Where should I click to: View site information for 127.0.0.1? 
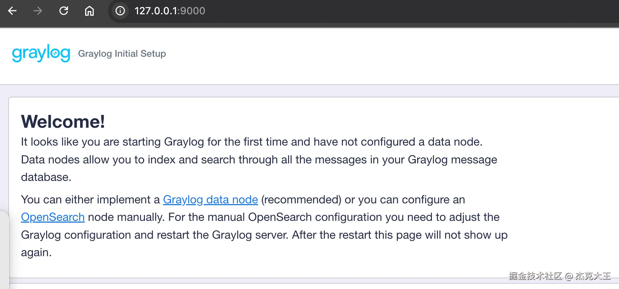click(x=120, y=11)
